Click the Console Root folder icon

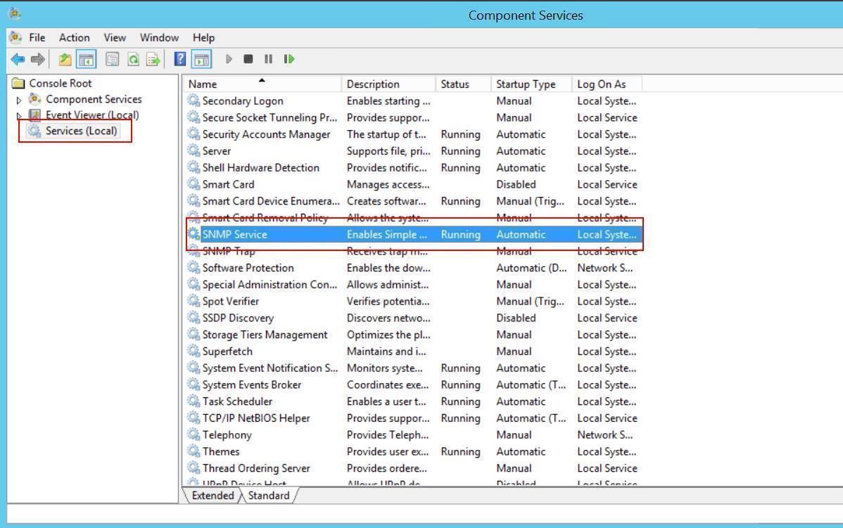(18, 83)
